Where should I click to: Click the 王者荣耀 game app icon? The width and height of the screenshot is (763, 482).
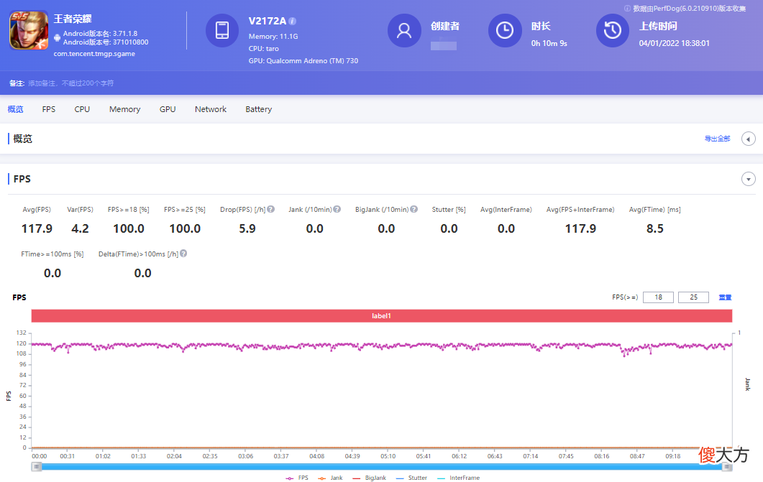(x=29, y=30)
